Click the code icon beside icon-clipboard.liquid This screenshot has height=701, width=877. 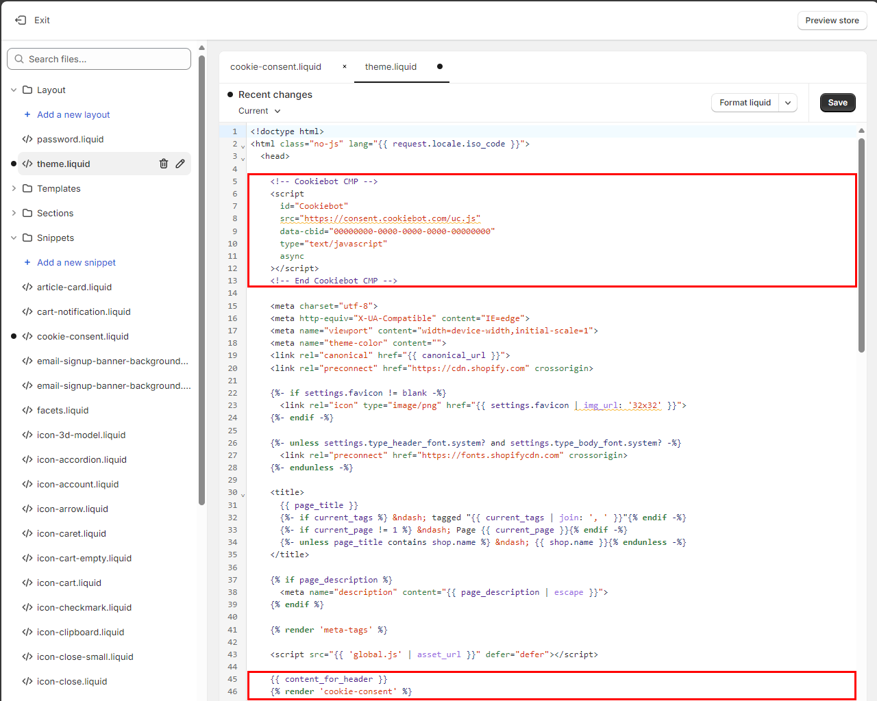(27, 632)
